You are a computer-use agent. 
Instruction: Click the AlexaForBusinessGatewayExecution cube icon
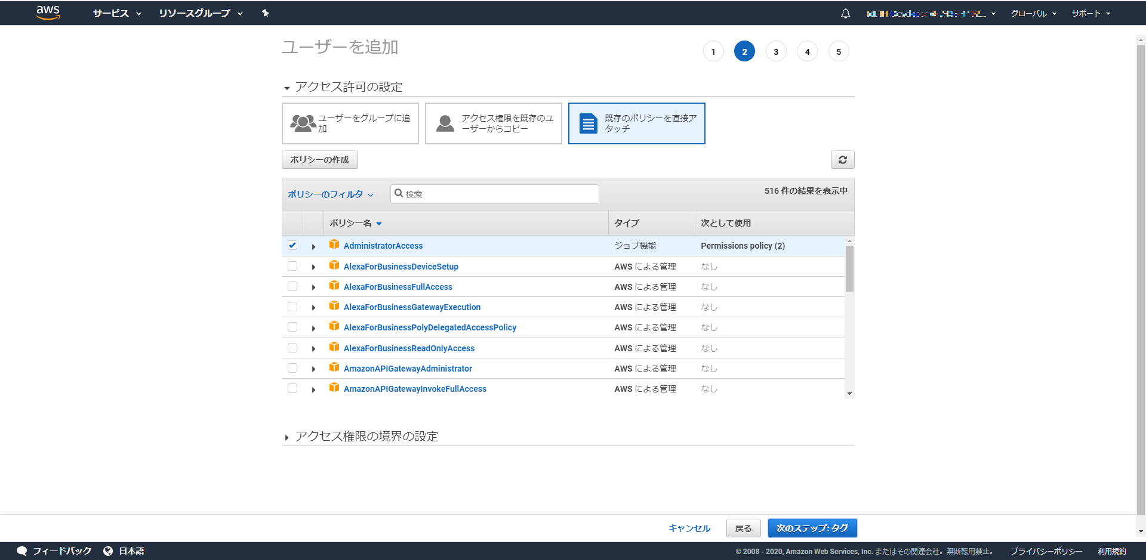coord(334,306)
